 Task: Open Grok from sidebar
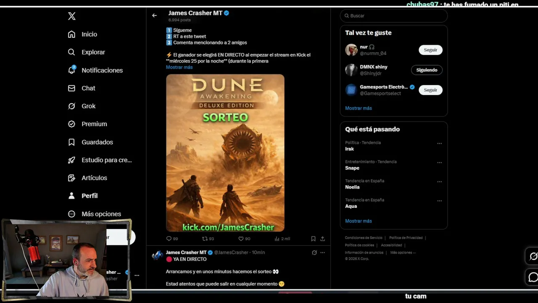pos(82,106)
